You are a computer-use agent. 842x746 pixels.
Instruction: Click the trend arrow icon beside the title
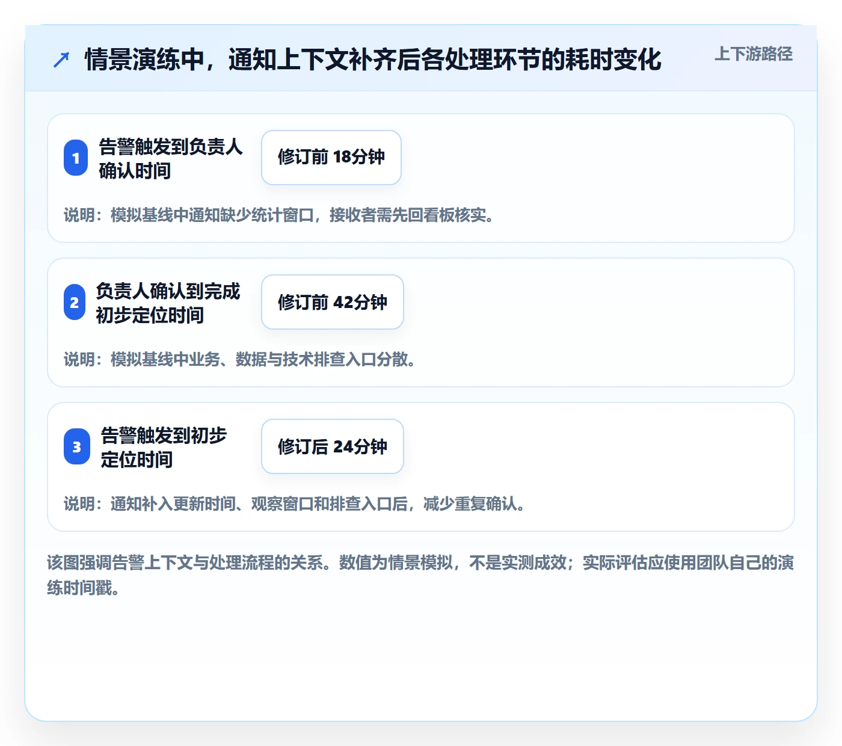pos(61,60)
